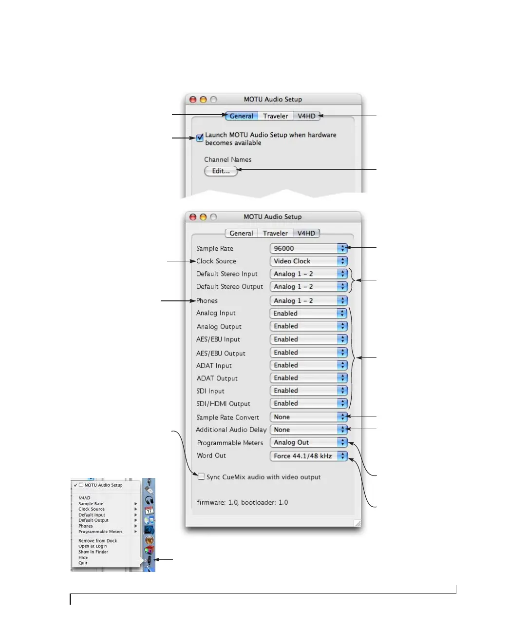Open the Clock Source Video Clock dropdown
The width and height of the screenshot is (526, 632).
coord(308,261)
